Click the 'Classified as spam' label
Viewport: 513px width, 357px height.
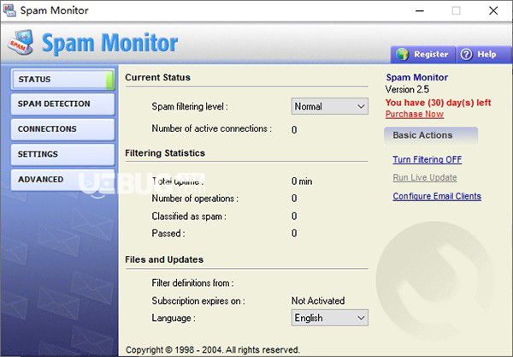click(189, 216)
